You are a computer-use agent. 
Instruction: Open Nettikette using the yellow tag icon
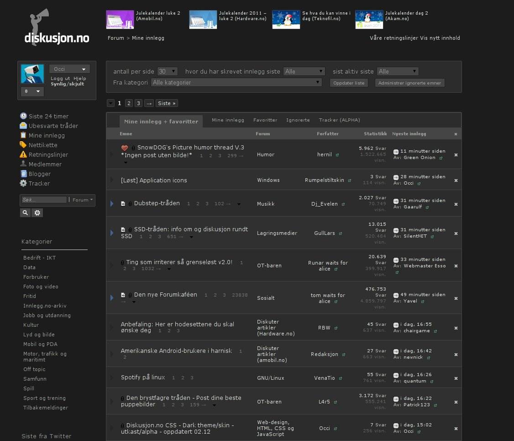23,145
